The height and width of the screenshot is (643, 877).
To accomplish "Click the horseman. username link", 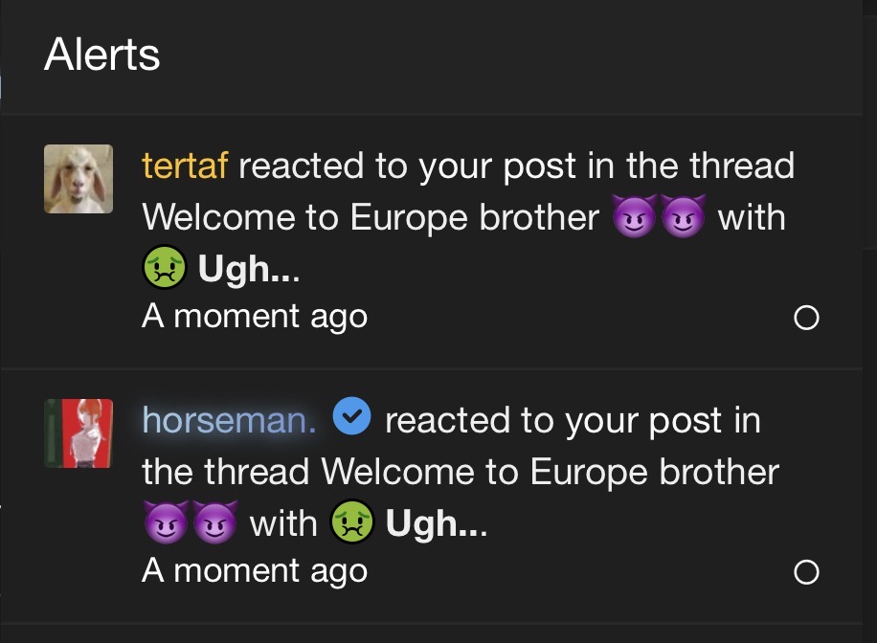I will pos(230,420).
